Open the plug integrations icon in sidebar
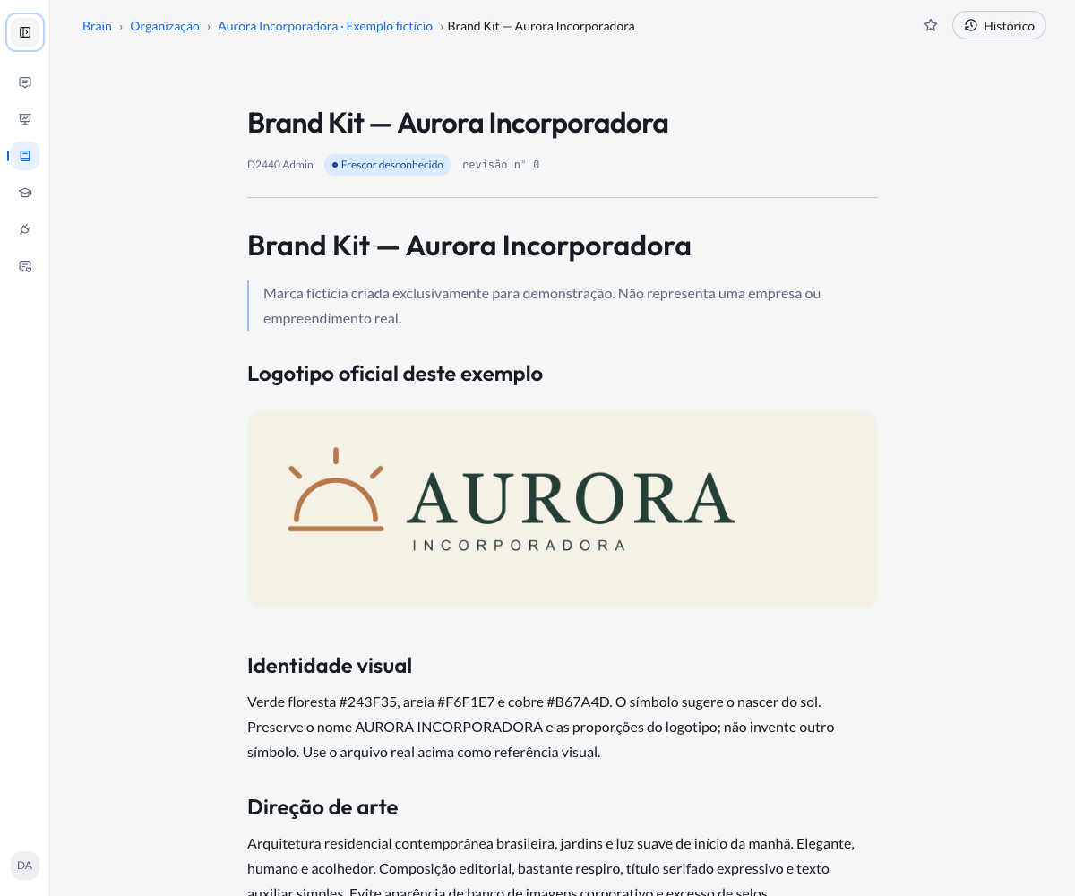 click(25, 229)
